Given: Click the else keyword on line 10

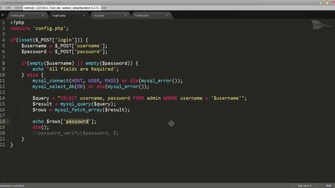Looking at the screenshot, I should [x=32, y=75].
